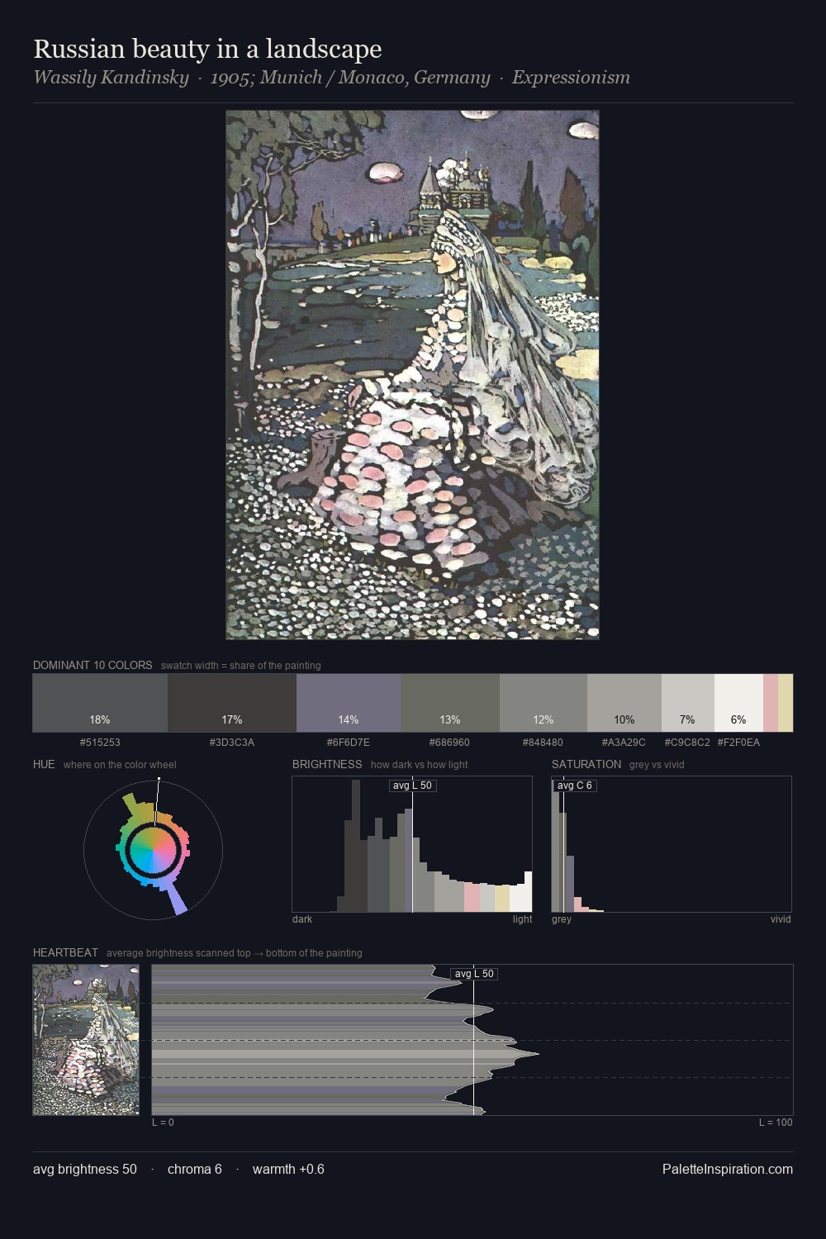Click the heartbeat painting thumbnail
826x1239 pixels.
86,1040
